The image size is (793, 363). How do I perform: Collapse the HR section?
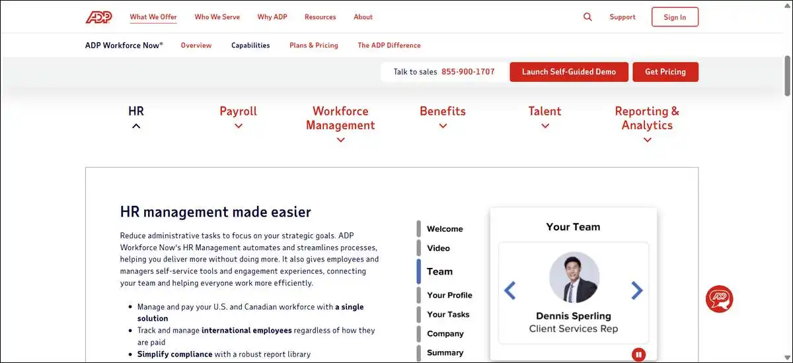(136, 117)
